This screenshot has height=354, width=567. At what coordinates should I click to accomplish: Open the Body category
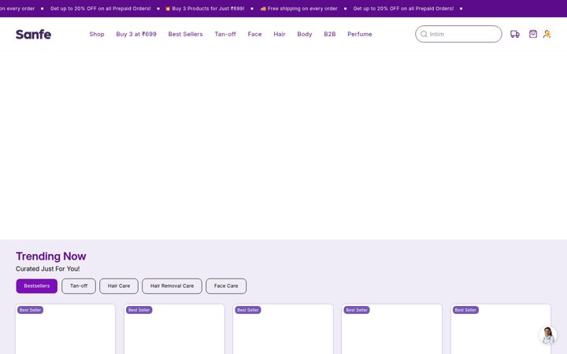coord(305,34)
